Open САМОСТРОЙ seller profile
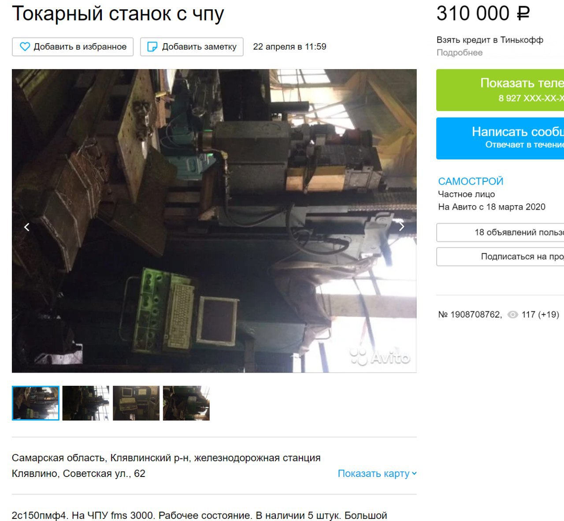564x521 pixels. tap(471, 181)
